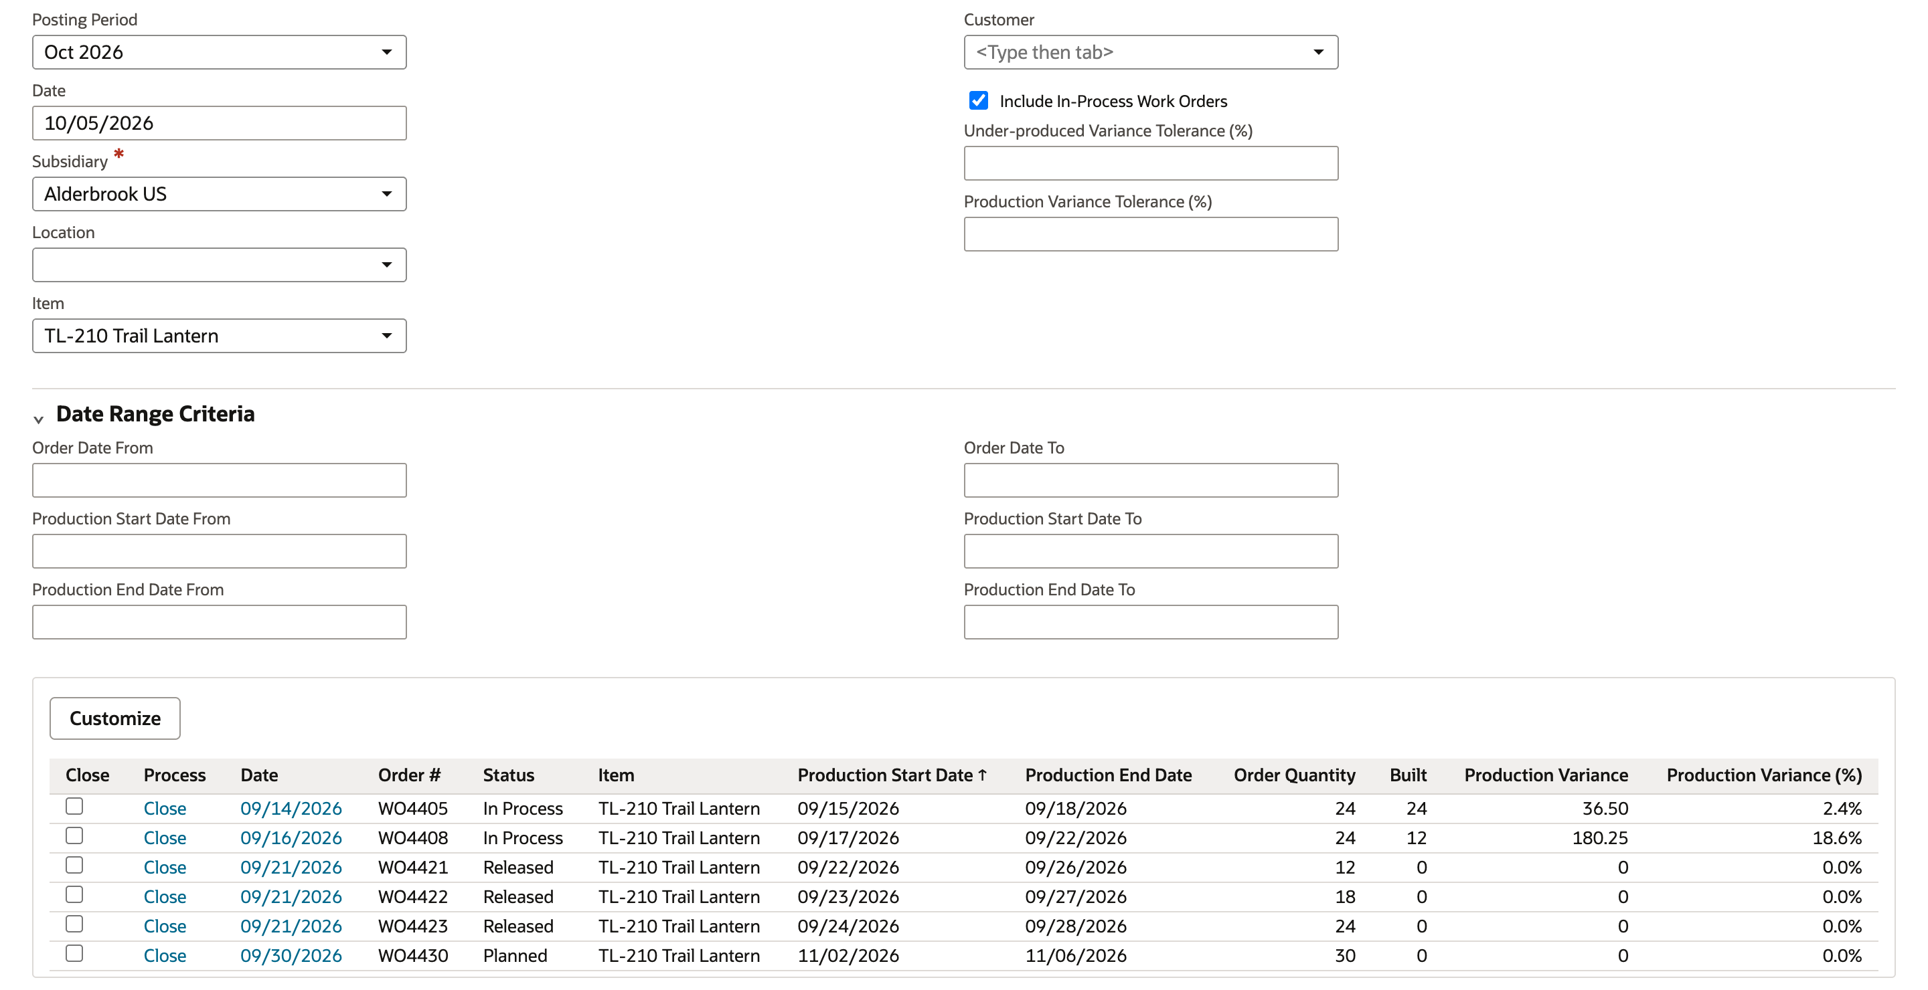This screenshot has width=1928, height=990.
Task: Open the 09/30/2026 date link
Action: [x=291, y=956]
